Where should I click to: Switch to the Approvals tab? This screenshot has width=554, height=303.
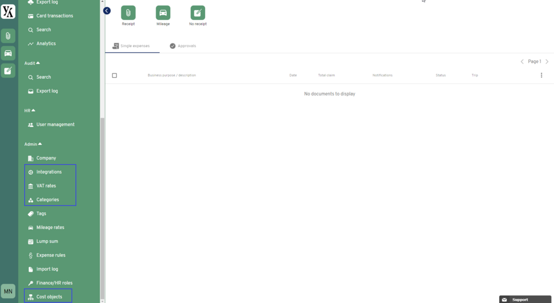pyautogui.click(x=183, y=46)
